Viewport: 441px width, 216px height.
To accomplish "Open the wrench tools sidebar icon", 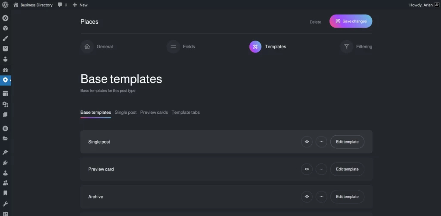I will (5, 204).
